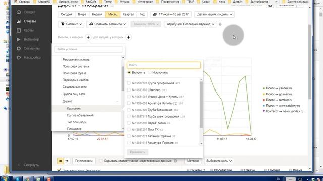This screenshot has width=323, height=181.
Task: Check Арматура Горячие campaign
Action: [x=129, y=143]
